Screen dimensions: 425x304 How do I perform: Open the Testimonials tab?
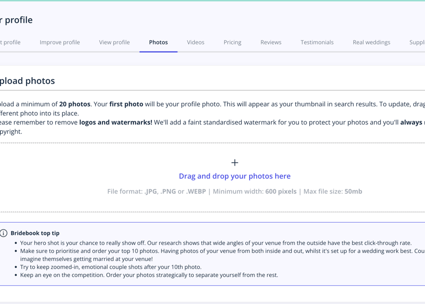pos(317,43)
